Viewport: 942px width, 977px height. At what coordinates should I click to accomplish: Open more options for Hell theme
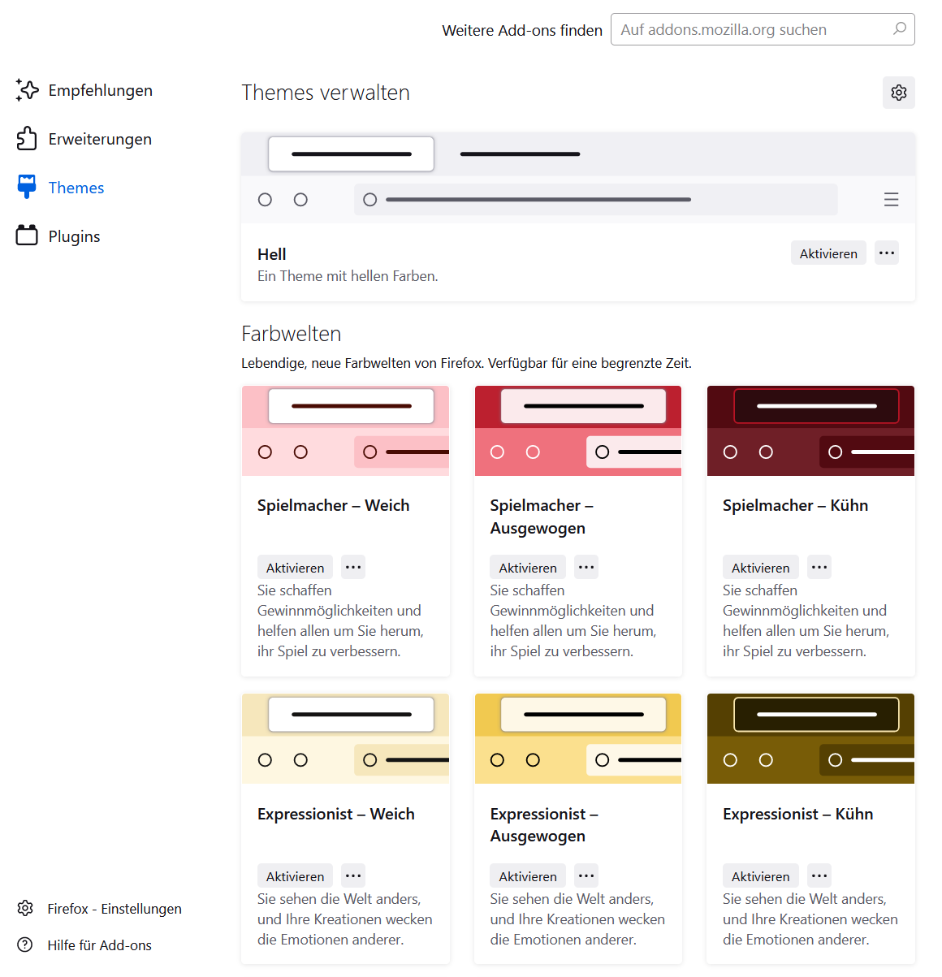[887, 253]
